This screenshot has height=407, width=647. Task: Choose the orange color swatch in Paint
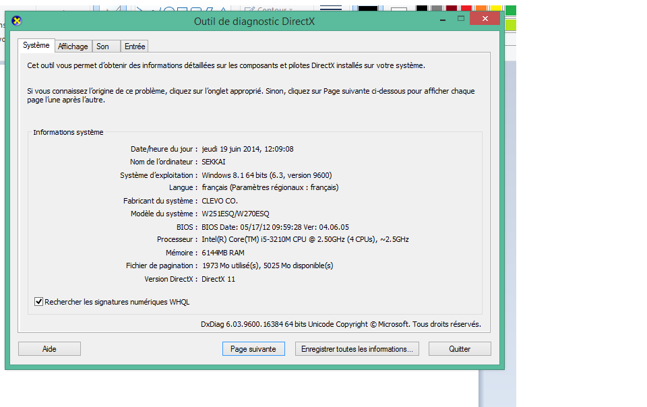(481, 8)
